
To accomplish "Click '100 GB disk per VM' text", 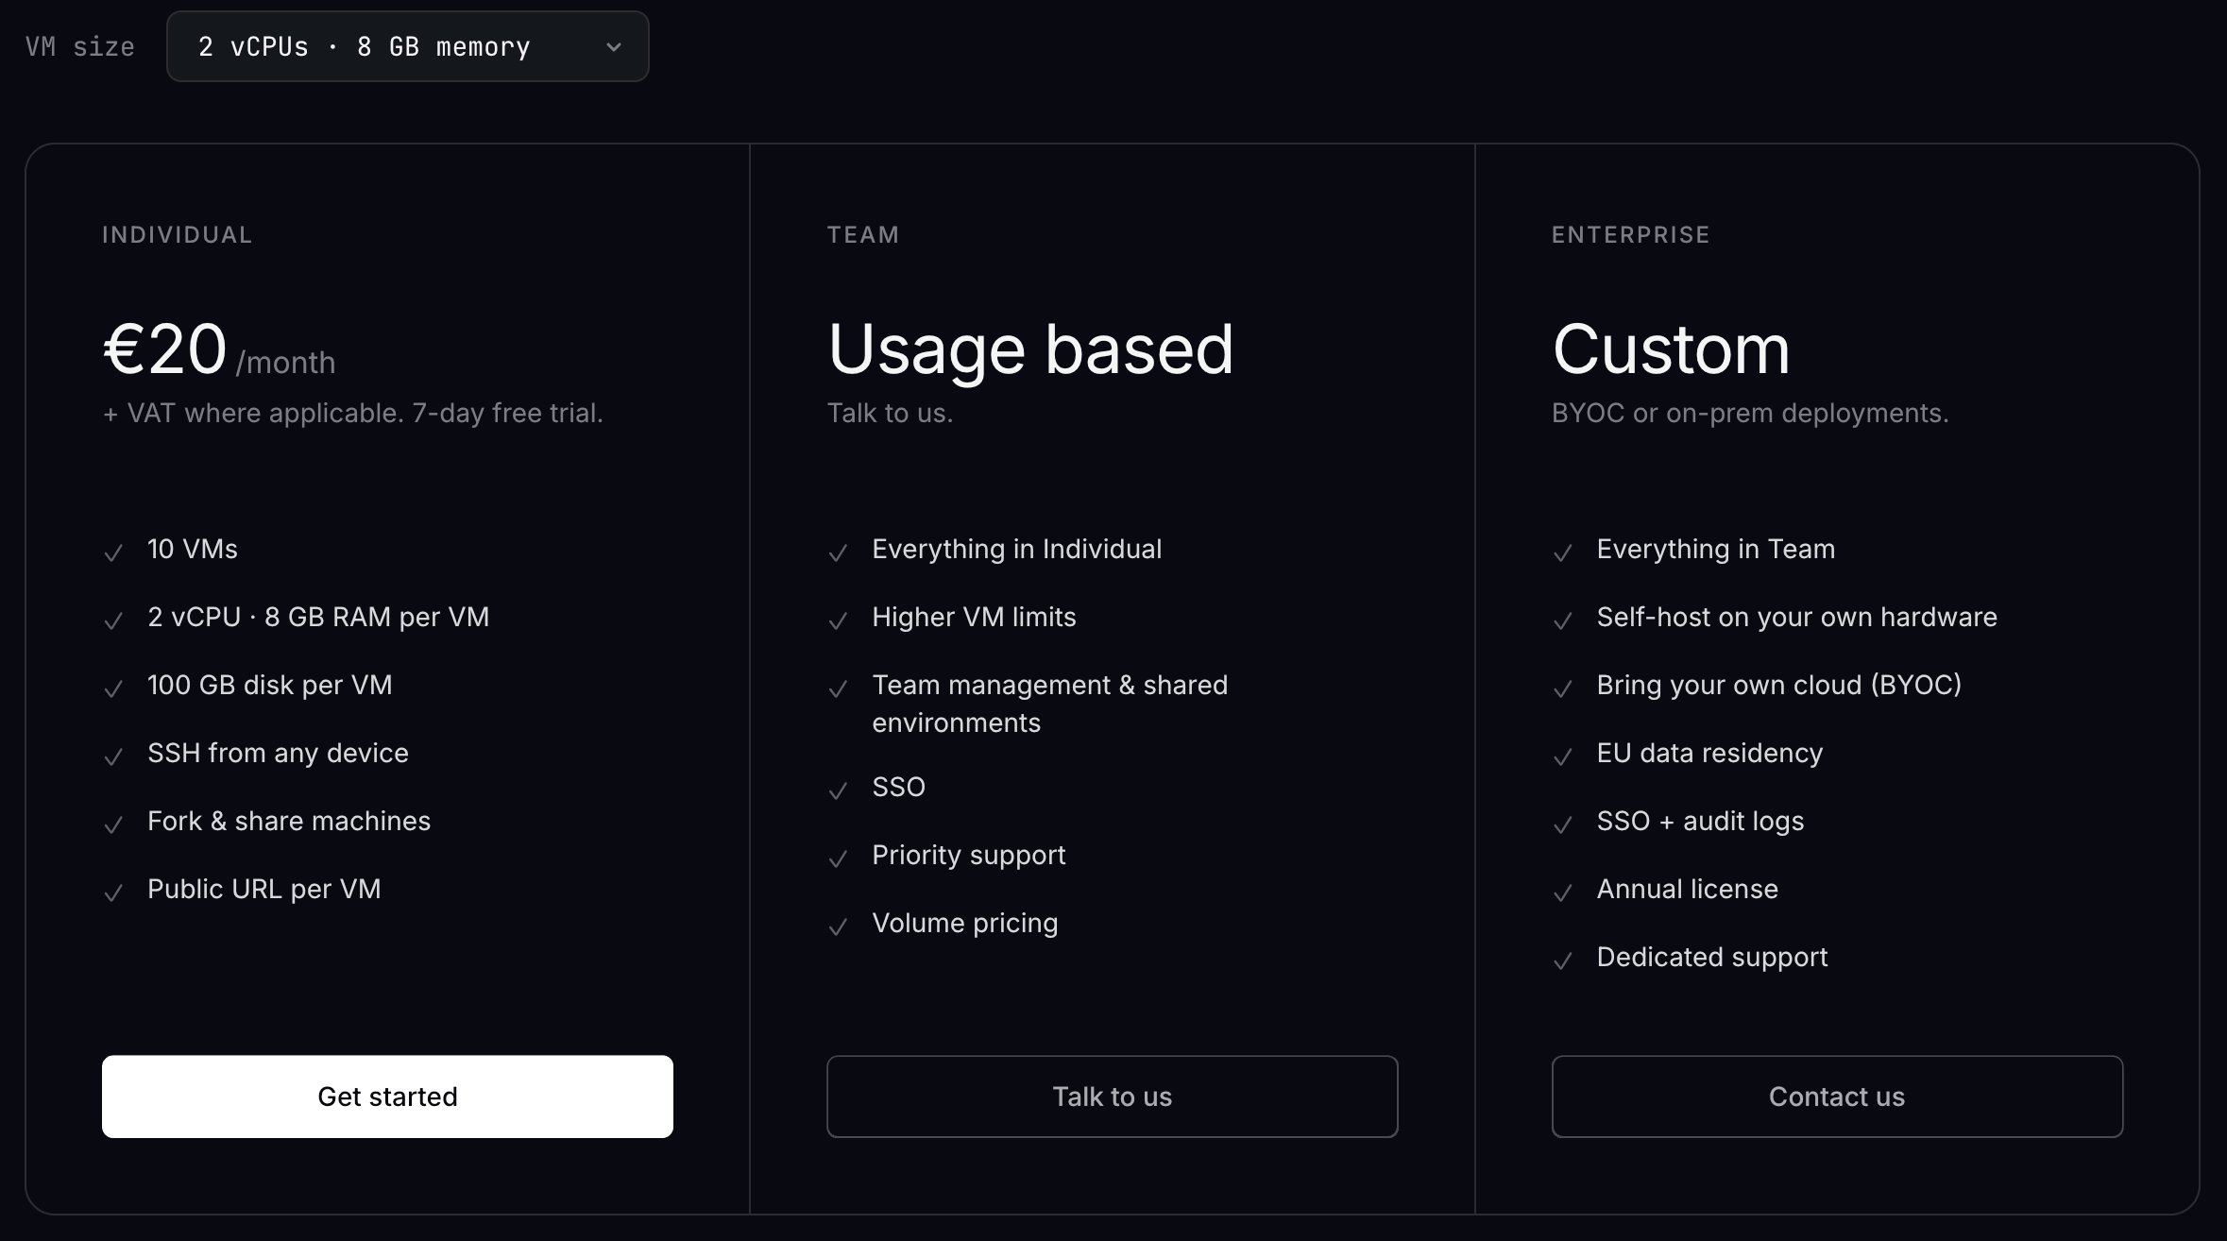I will [269, 685].
